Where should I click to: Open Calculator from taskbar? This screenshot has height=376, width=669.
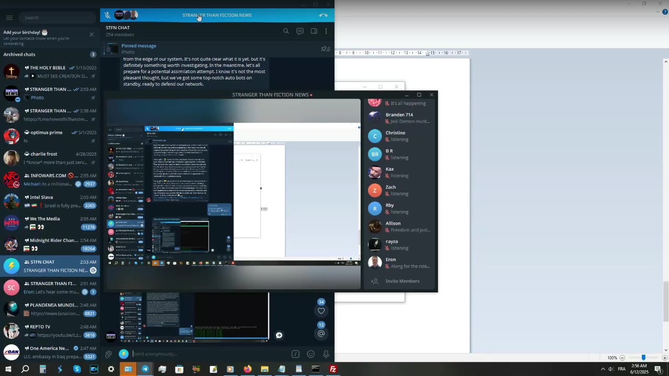[43, 369]
